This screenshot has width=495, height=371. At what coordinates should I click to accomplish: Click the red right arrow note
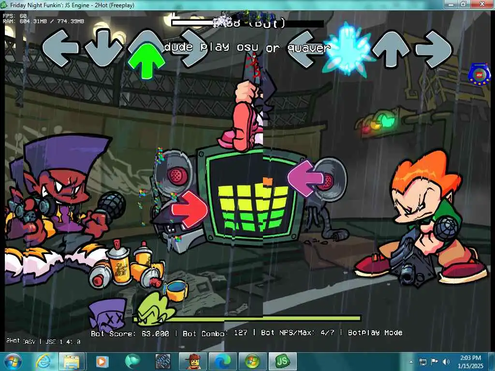189,209
